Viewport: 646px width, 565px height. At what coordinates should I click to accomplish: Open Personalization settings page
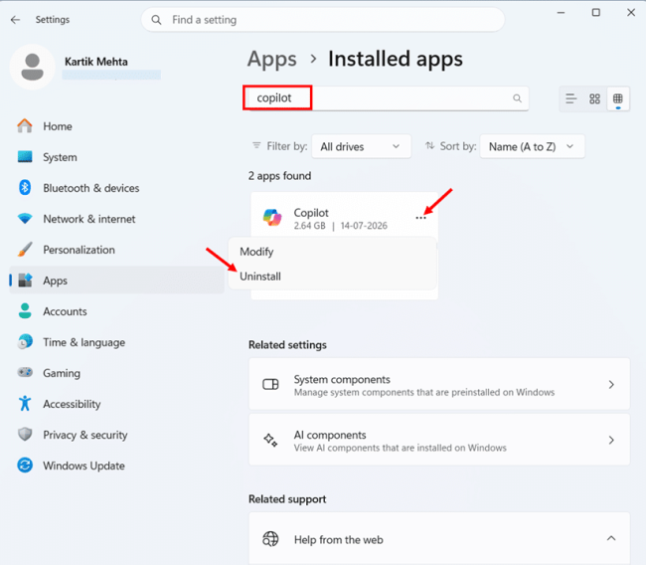[117, 250]
